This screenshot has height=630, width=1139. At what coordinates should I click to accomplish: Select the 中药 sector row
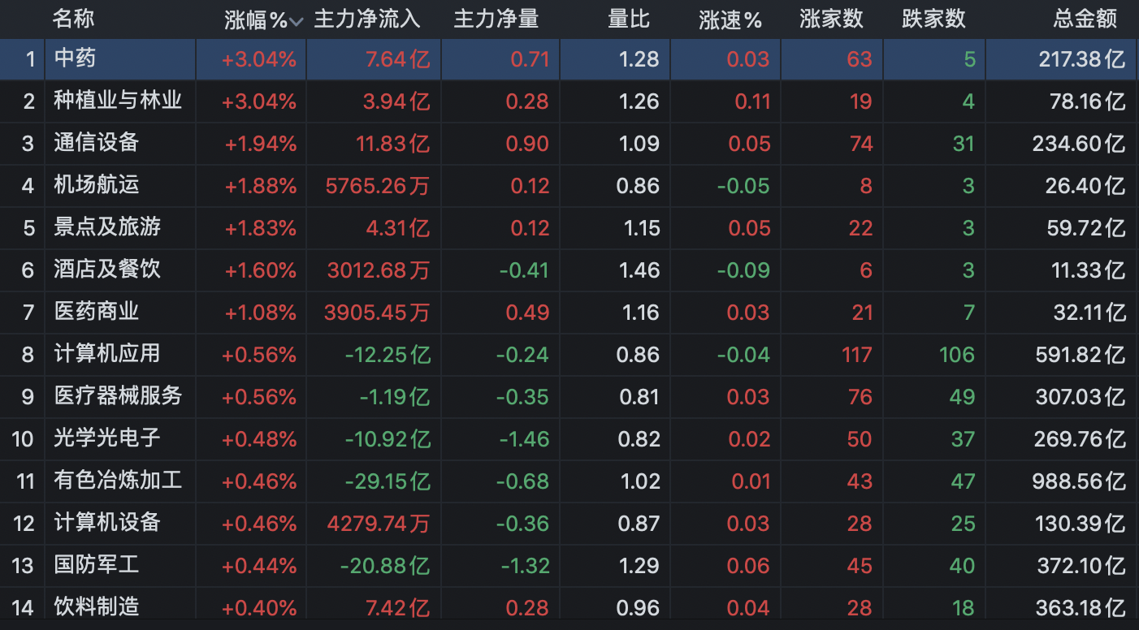point(76,58)
